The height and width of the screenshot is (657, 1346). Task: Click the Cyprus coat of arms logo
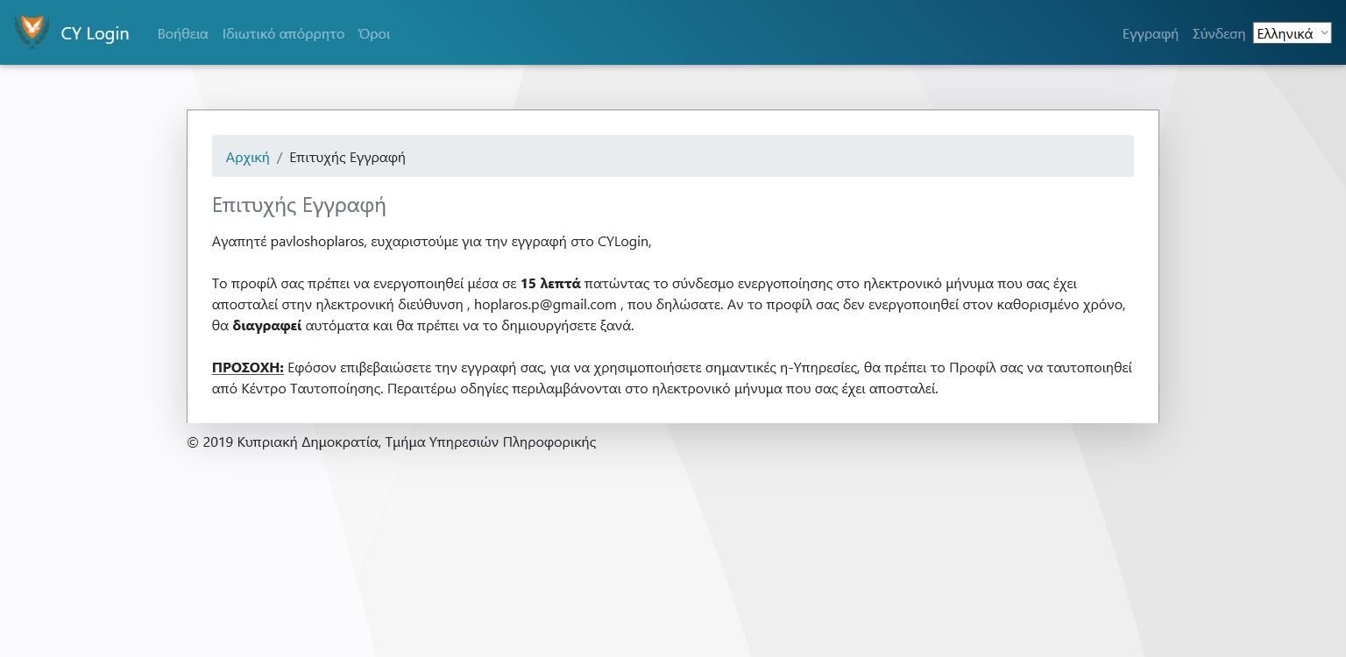[32, 32]
